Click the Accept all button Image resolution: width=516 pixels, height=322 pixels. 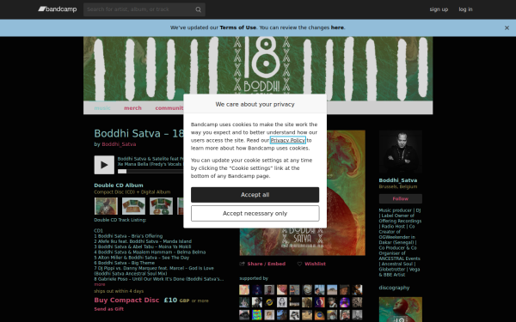(x=255, y=195)
